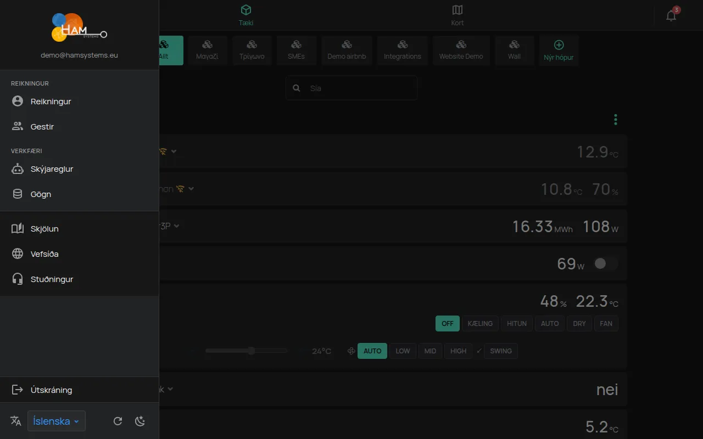Open Skýjareglur cloud rules item

[79, 169]
